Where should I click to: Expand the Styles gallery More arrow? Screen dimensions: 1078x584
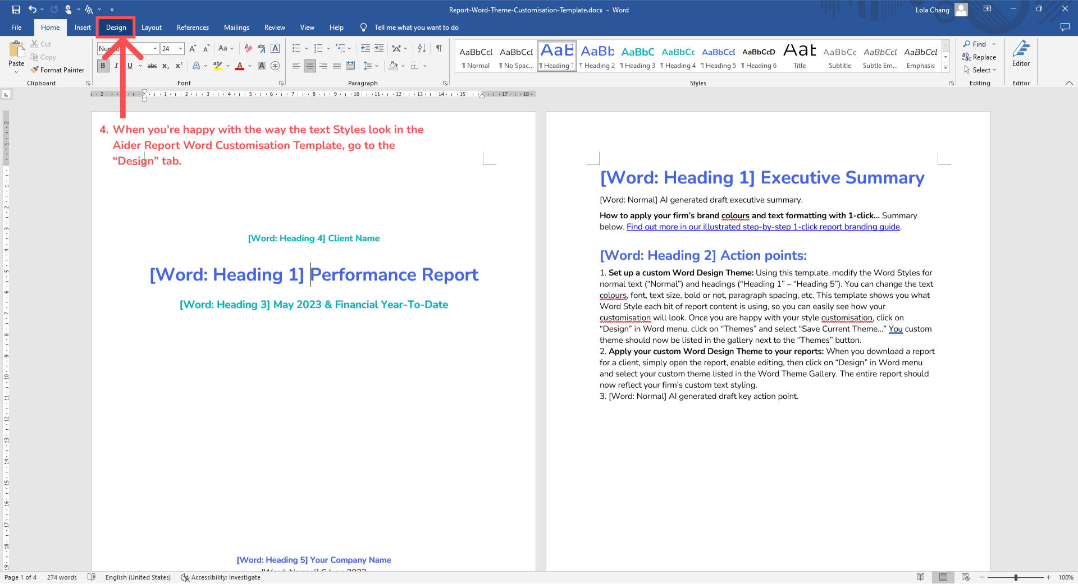(x=945, y=68)
